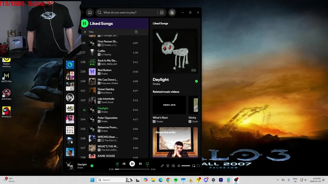Open Google Chrome from the taskbar
Screen dimensions: 328x184
(x=168, y=180)
